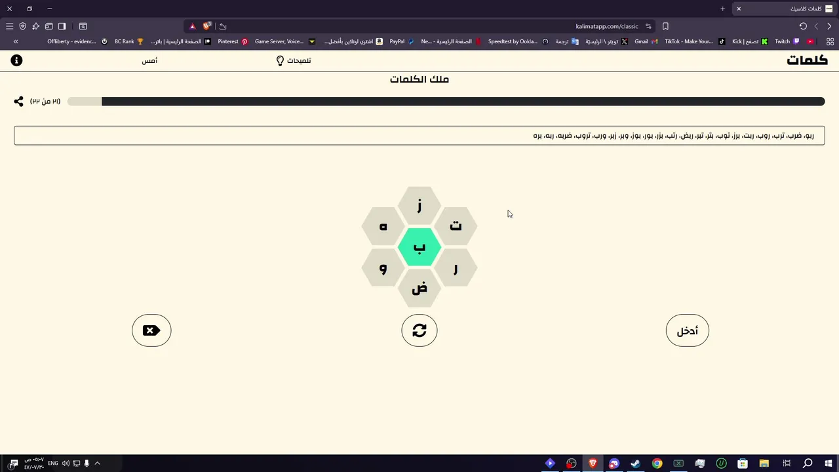Reload the page with the refresh button

pyautogui.click(x=803, y=26)
